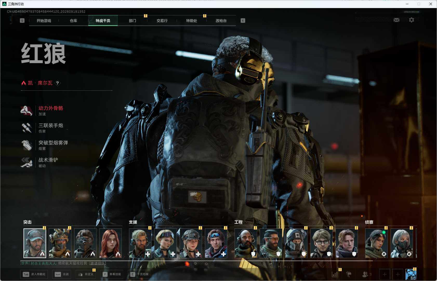Select the bearded engineer with orange glasses

tap(271, 243)
